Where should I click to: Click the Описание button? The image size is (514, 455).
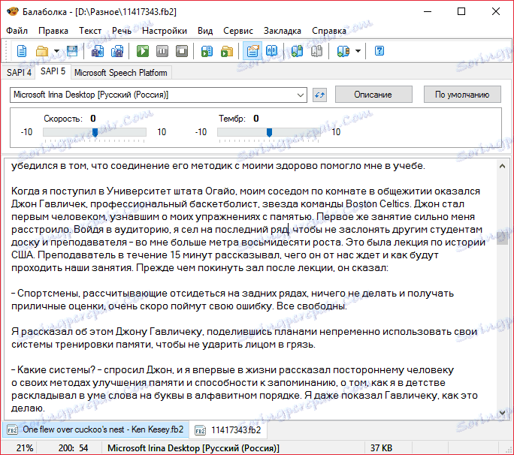pos(373,95)
